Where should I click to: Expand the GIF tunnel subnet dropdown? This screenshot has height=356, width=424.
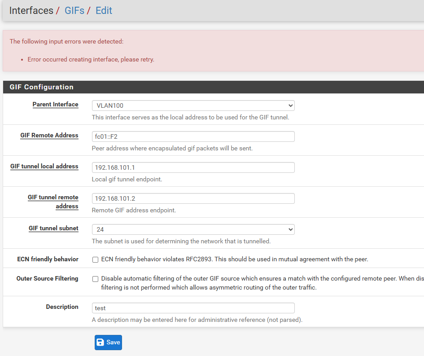(193, 229)
